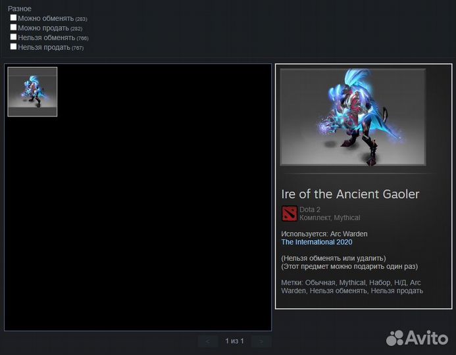
Task: Click the large Ire of the Ancient Gaoler image
Action: (x=353, y=117)
